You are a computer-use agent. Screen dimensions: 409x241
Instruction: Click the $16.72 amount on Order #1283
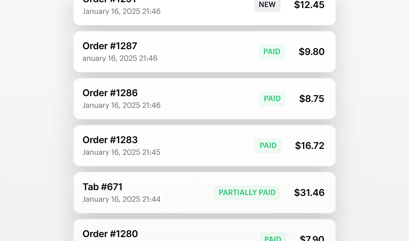pyautogui.click(x=309, y=146)
